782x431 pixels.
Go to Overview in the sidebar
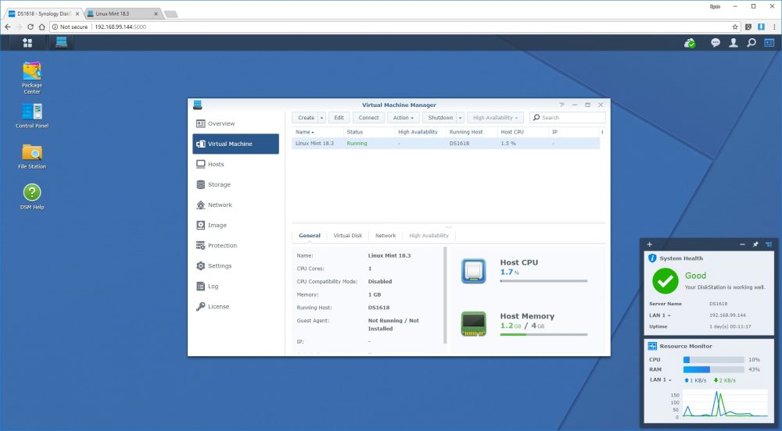(235, 123)
